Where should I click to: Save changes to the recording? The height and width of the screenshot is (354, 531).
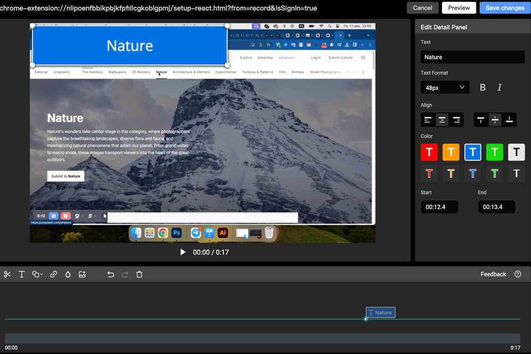point(505,8)
